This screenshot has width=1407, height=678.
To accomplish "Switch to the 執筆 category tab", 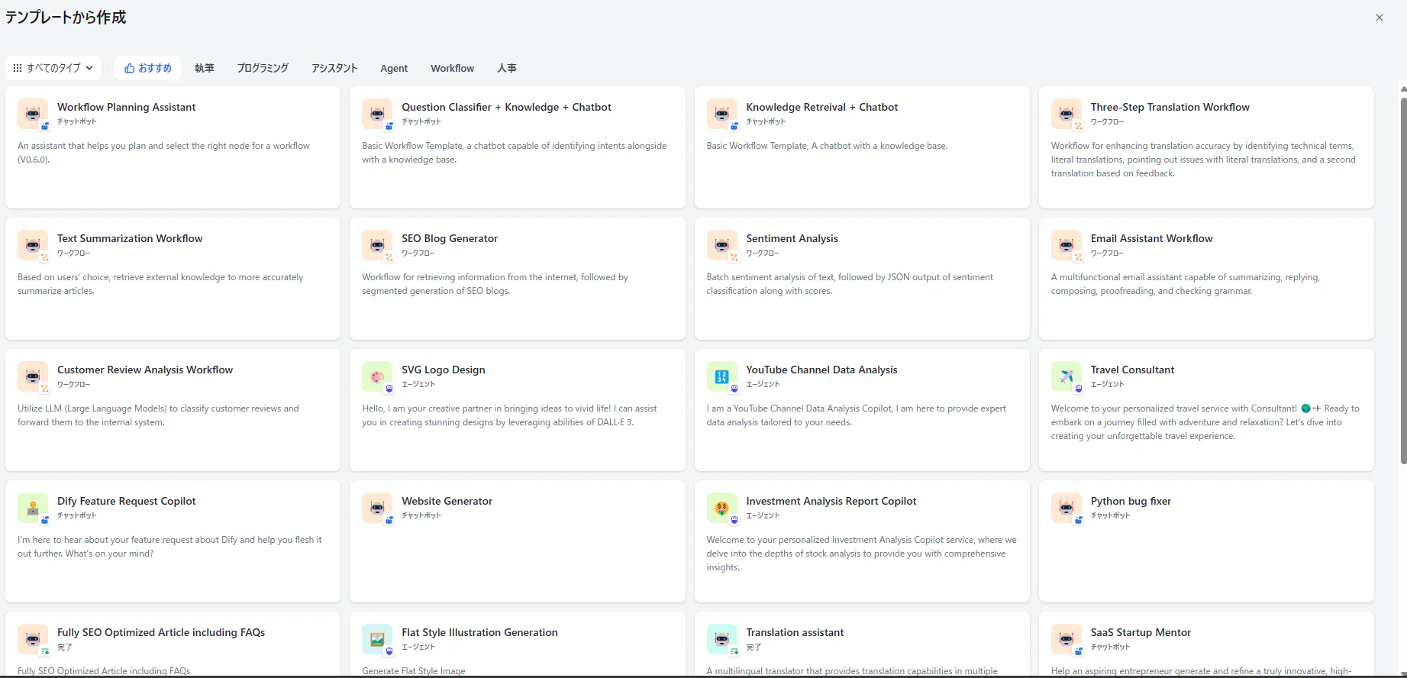I will [x=205, y=68].
